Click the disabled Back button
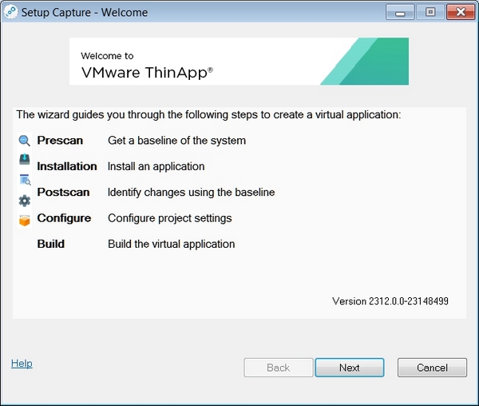 279,368
